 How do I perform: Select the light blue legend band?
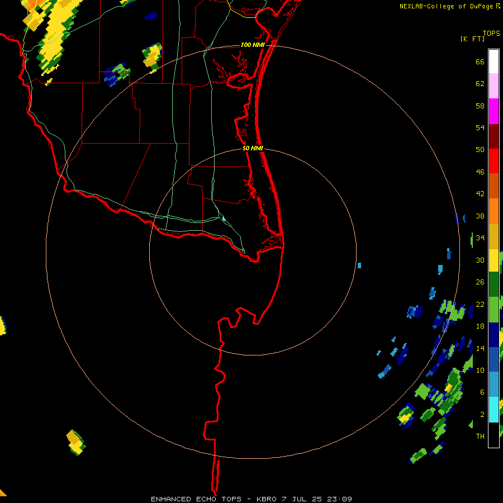[493, 385]
